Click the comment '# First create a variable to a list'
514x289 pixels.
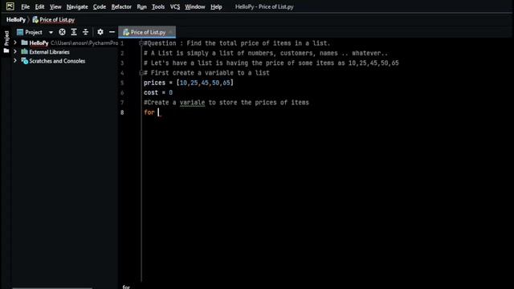(206, 73)
